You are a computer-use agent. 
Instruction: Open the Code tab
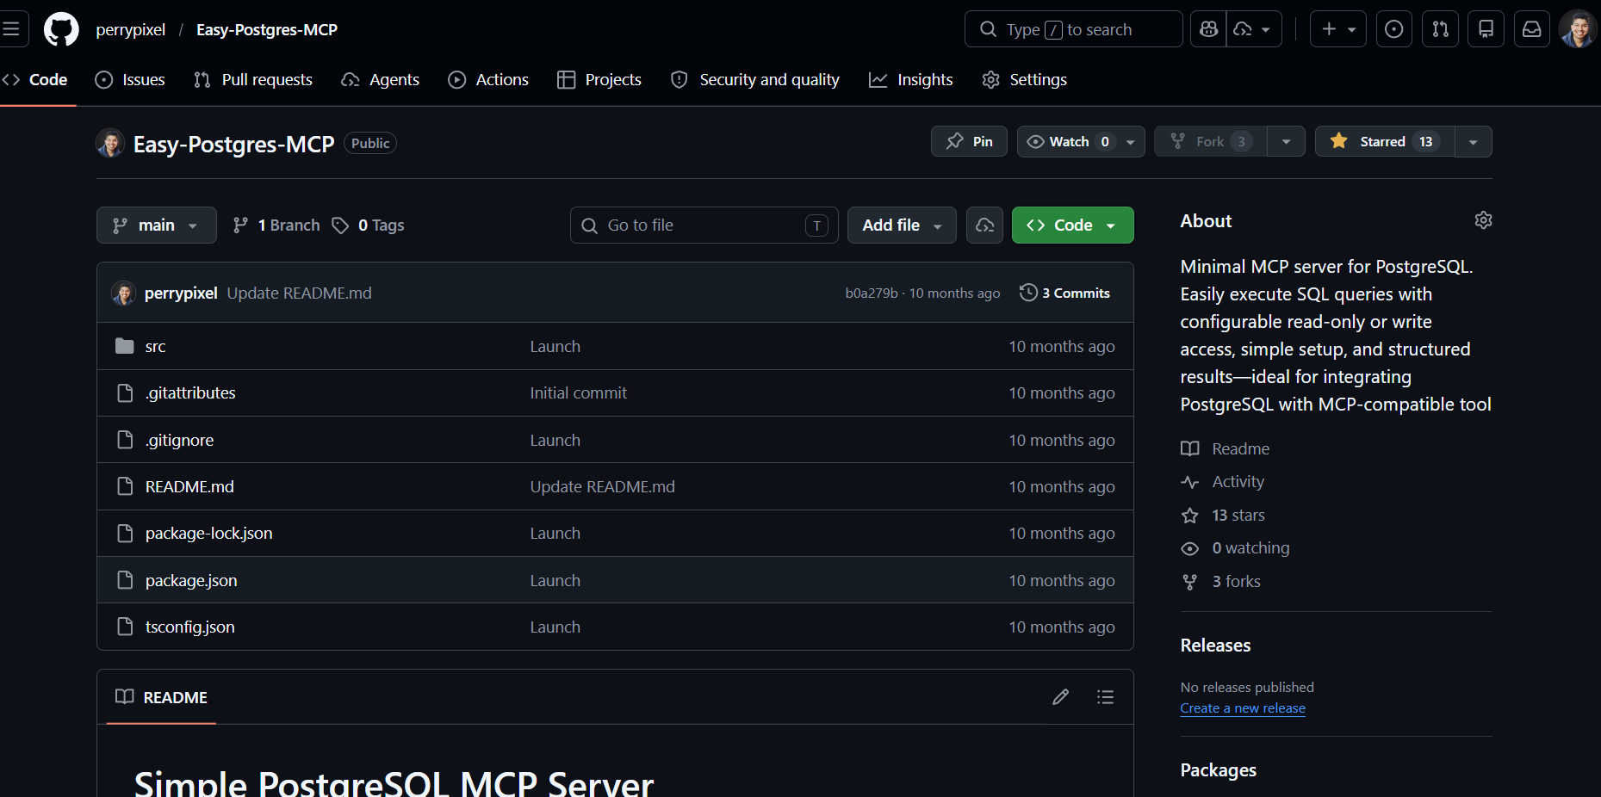point(36,79)
